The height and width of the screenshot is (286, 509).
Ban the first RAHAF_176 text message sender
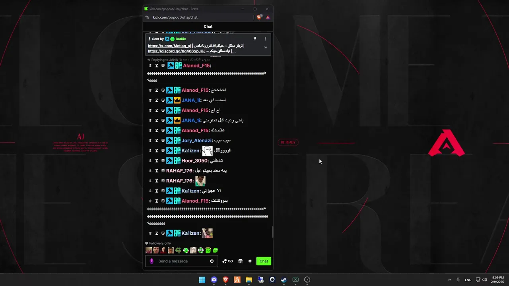pyautogui.click(x=163, y=171)
